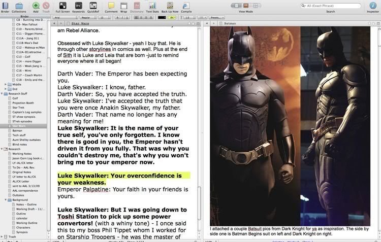This screenshot has width=381, height=242.
Task: Toggle Bold in the format bar
Action: coord(118,17)
